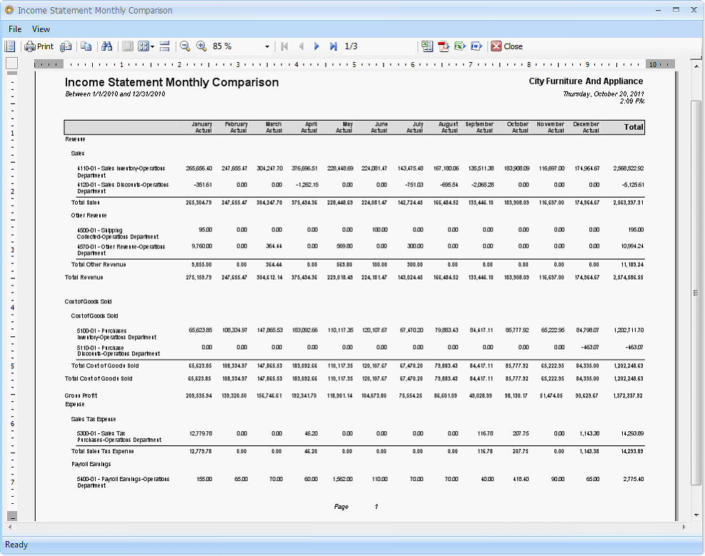Select the Total Revenue row label
The height and width of the screenshot is (556, 705).
point(84,278)
